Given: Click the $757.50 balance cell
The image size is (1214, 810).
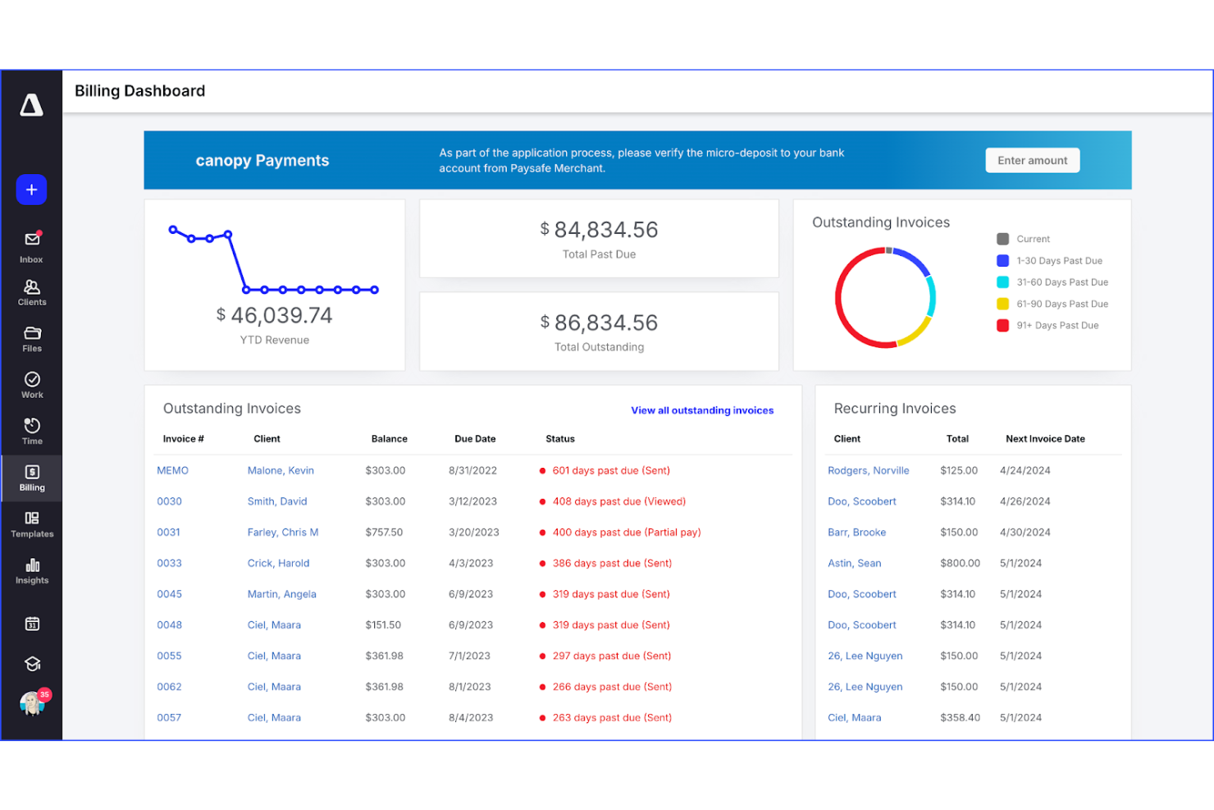Looking at the screenshot, I should pyautogui.click(x=384, y=533).
